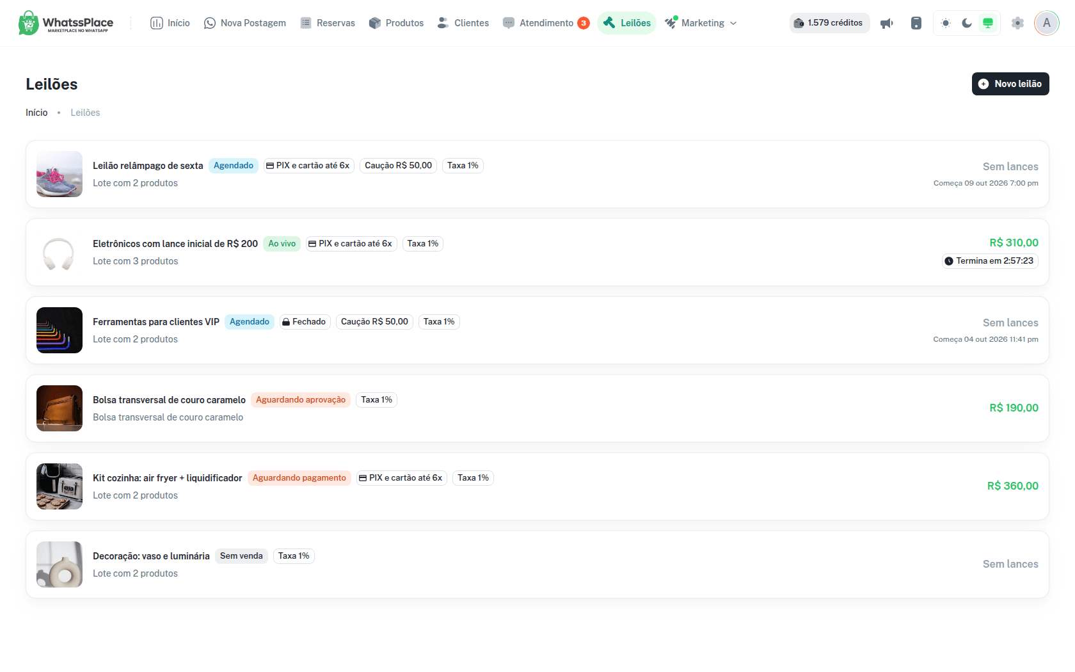The height and width of the screenshot is (672, 1075).
Task: Open the headphones thumbnail of Eletrônicos auction
Action: pos(60,252)
